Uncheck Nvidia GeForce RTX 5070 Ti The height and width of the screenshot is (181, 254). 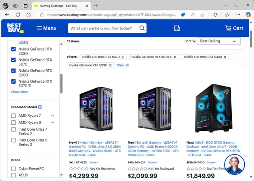[13, 82]
